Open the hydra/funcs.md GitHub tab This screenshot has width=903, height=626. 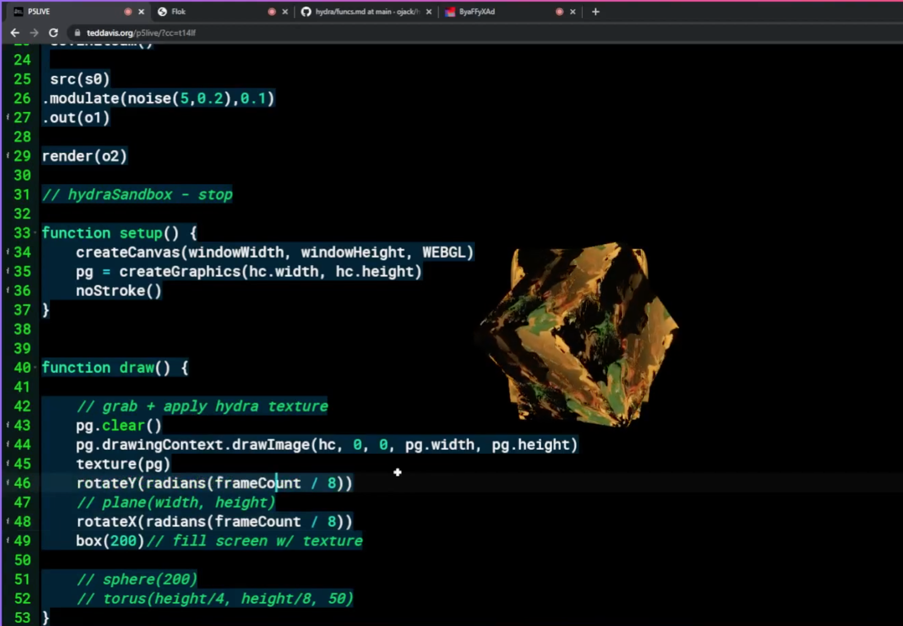[366, 12]
